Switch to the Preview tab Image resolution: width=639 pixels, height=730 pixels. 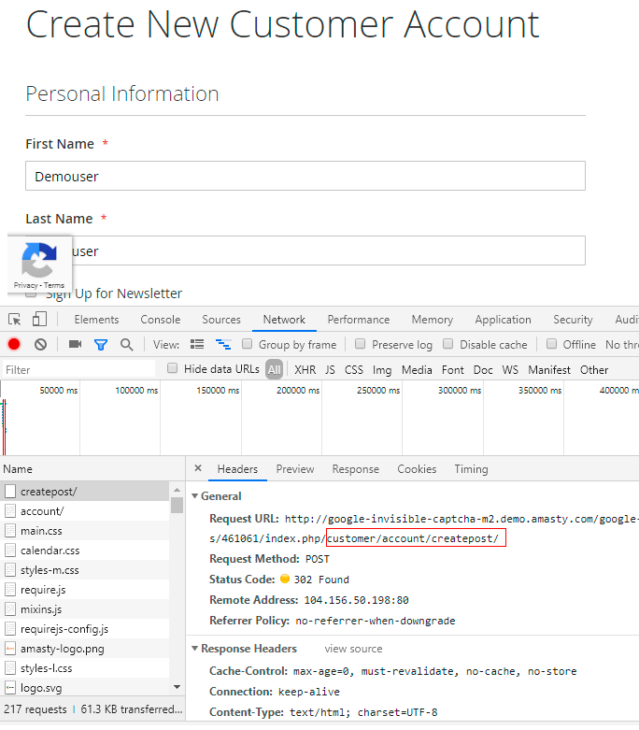[294, 469]
